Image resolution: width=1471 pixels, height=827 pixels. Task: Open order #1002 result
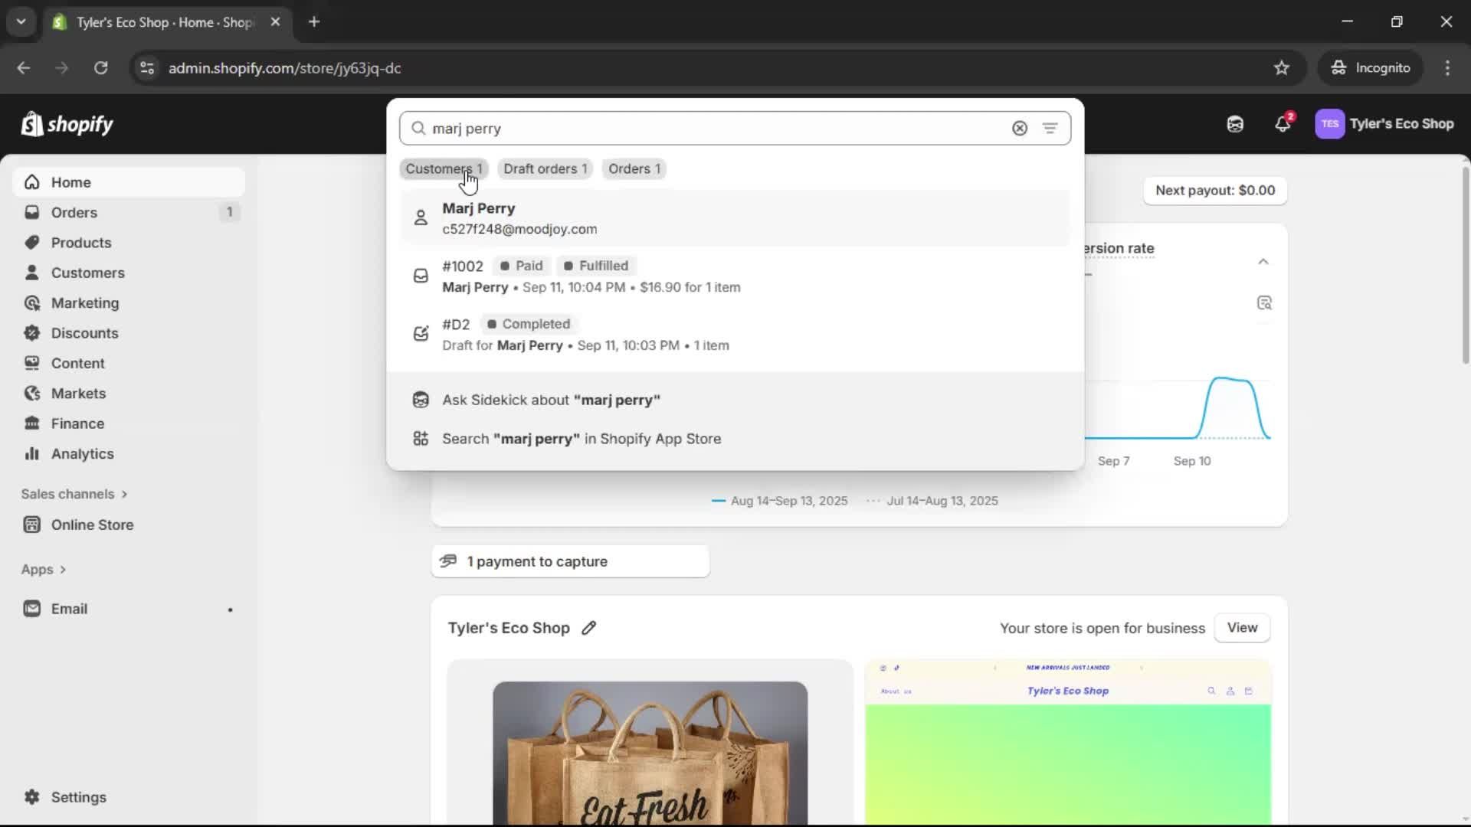point(735,276)
